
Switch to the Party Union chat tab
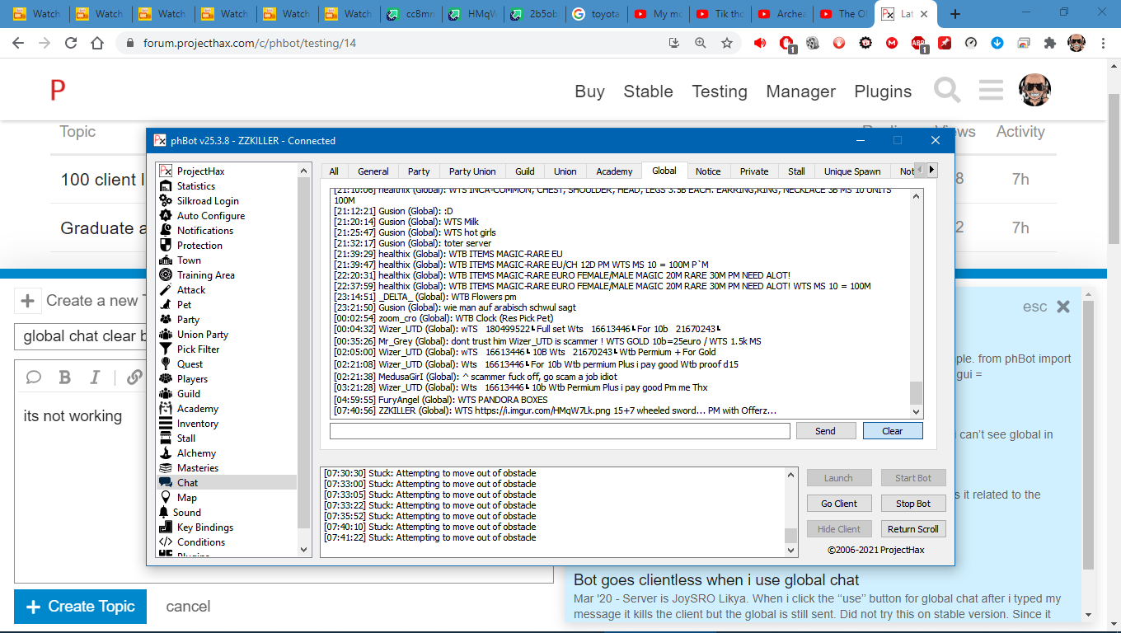pyautogui.click(x=472, y=171)
